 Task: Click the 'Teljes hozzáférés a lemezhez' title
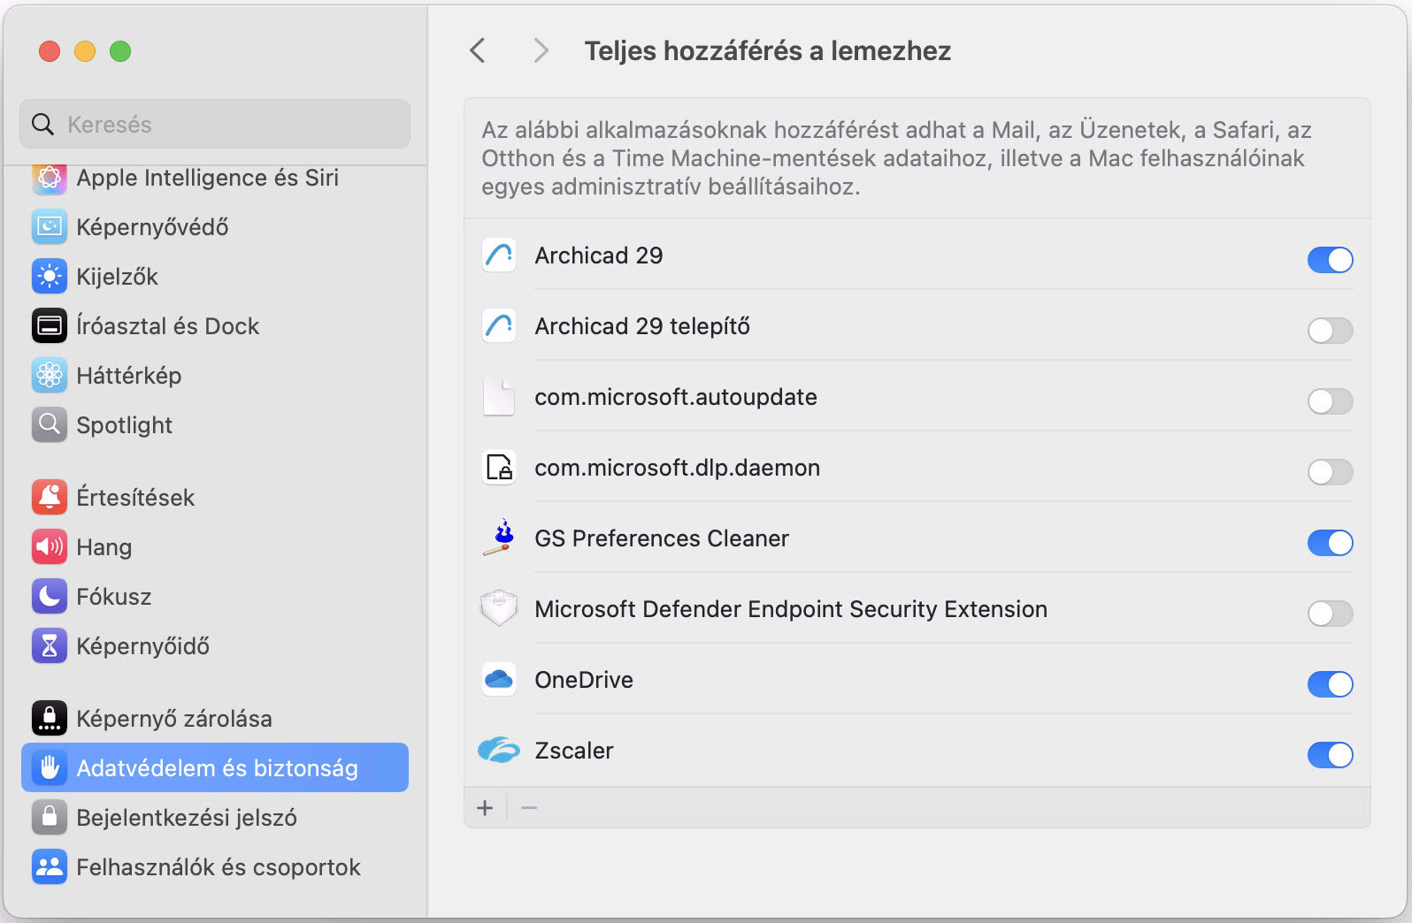[768, 51]
